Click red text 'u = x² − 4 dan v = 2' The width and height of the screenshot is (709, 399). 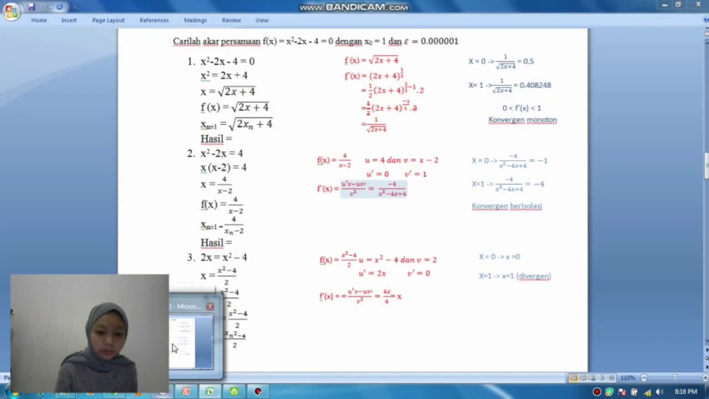click(398, 259)
